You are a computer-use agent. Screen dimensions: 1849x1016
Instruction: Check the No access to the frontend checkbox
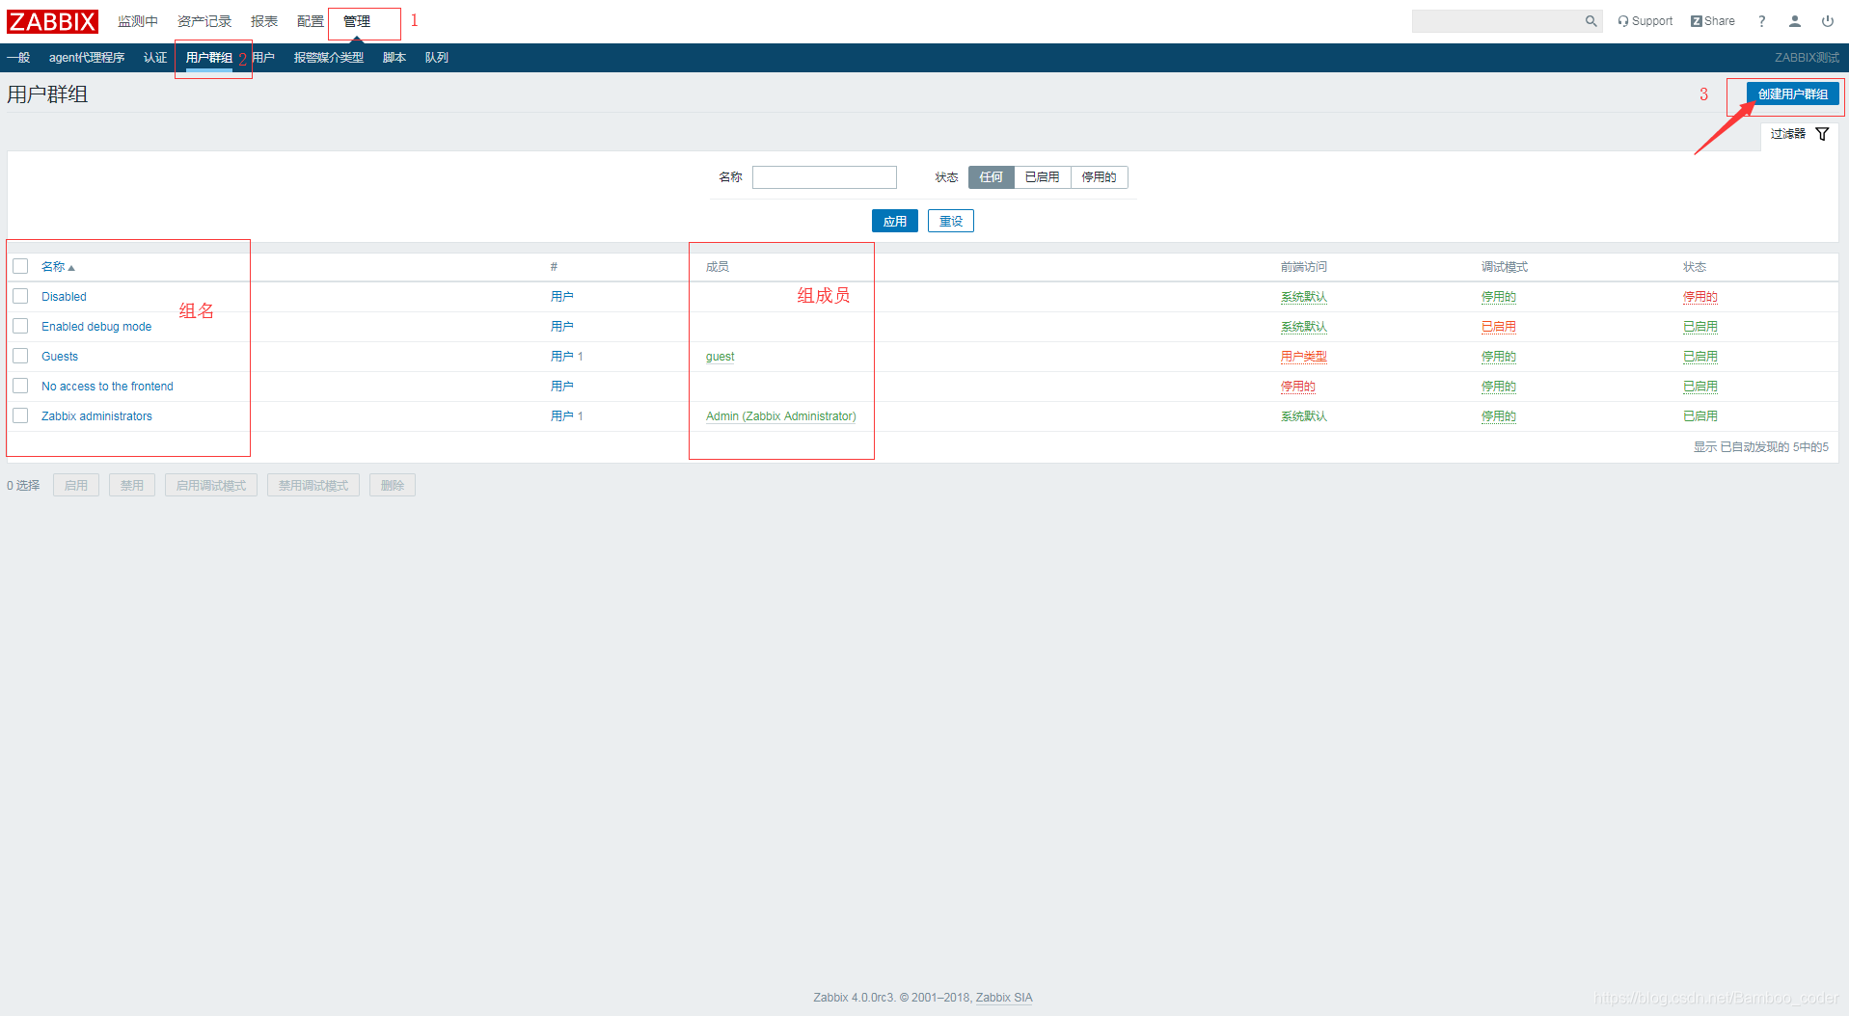click(x=20, y=386)
